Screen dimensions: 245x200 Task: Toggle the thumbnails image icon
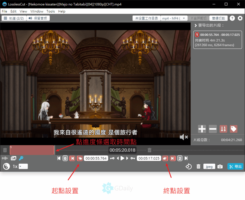tap(13, 158)
